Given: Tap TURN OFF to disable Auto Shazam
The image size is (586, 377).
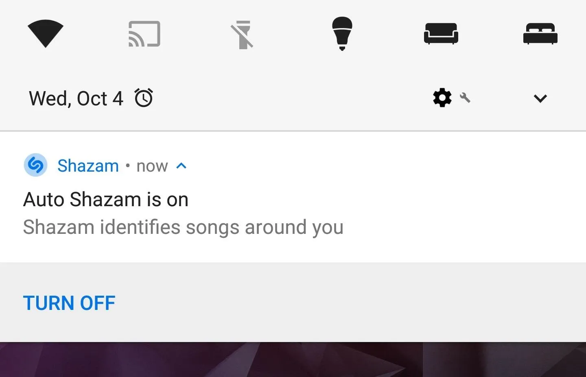Looking at the screenshot, I should pyautogui.click(x=69, y=303).
